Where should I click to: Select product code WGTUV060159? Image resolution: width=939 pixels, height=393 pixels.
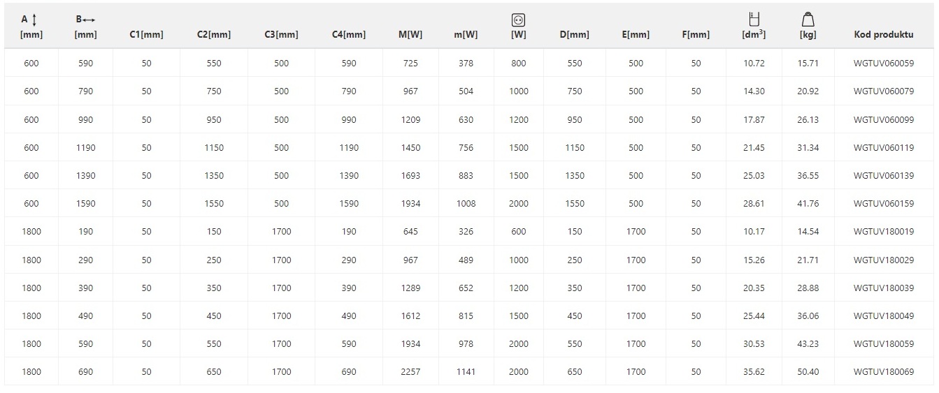[883, 204]
